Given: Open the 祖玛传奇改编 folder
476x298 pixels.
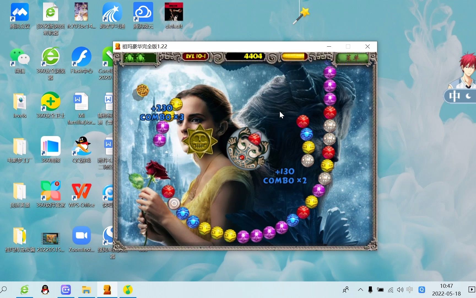Looking at the screenshot, I should (x=20, y=240).
